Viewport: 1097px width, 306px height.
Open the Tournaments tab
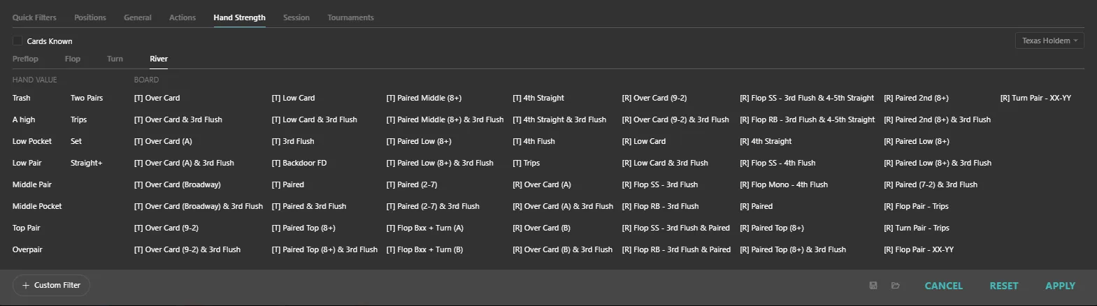350,17
